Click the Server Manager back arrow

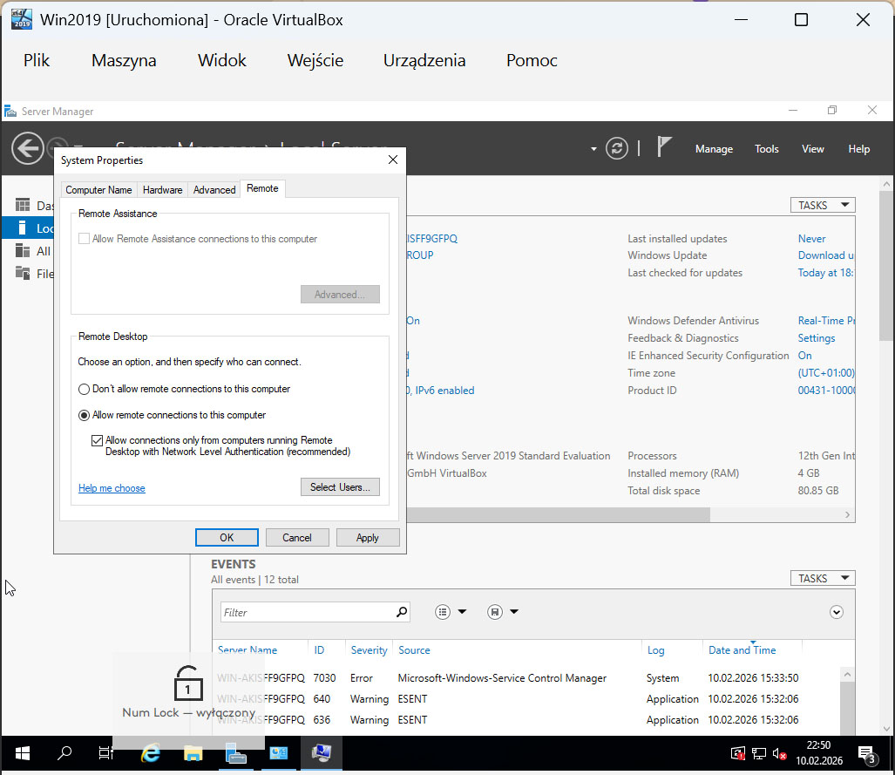[x=28, y=148]
